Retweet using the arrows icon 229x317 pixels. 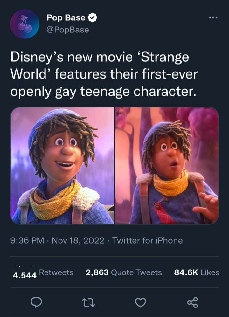(88, 303)
